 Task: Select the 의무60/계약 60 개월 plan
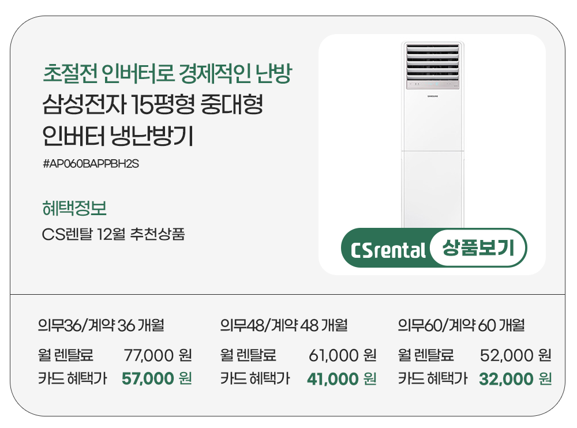[461, 326]
